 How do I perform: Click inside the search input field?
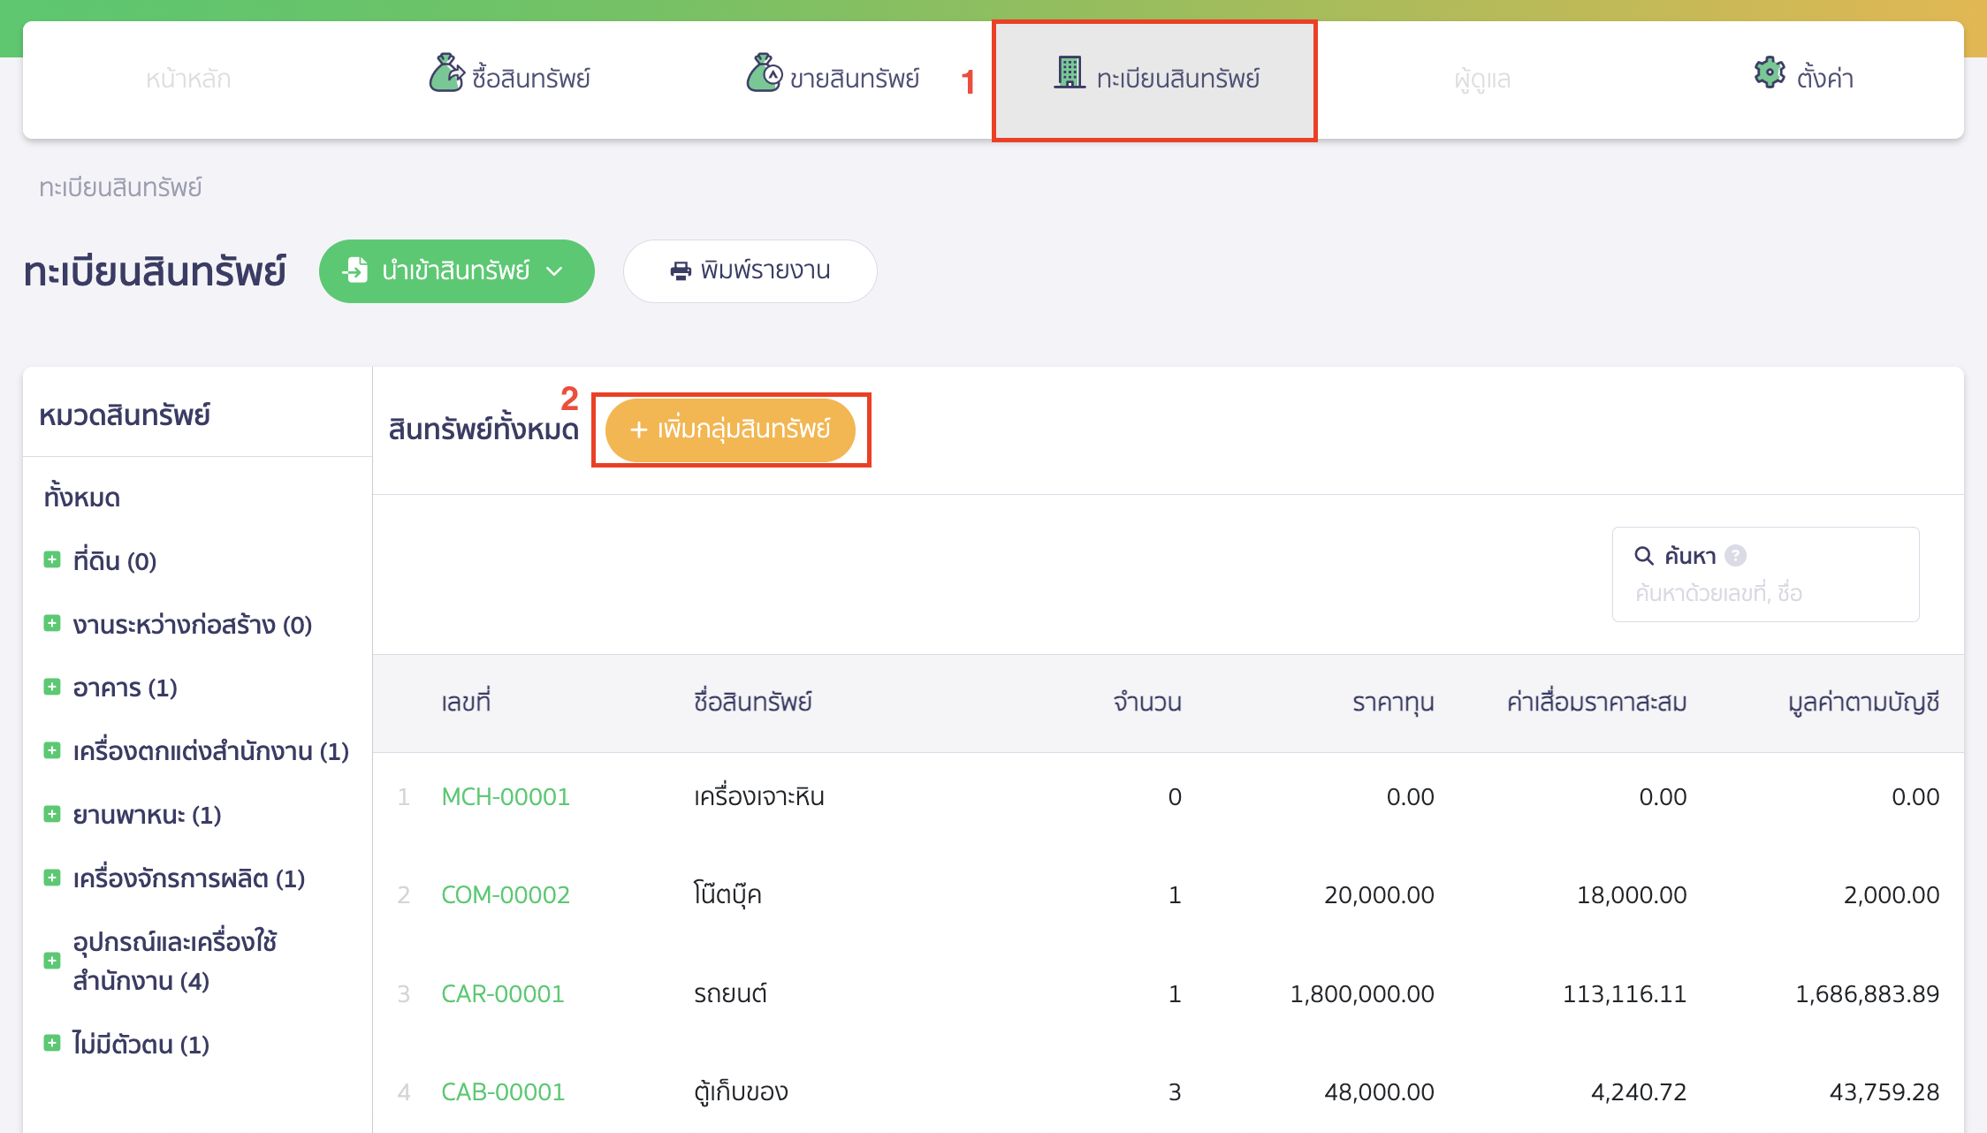[x=1765, y=592]
